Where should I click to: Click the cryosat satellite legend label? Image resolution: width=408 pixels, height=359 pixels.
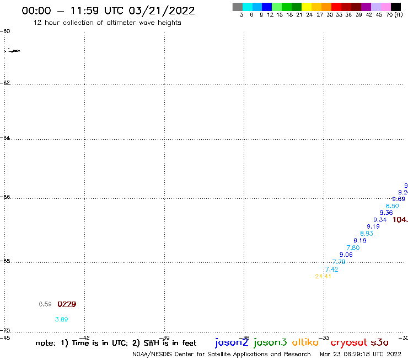click(x=349, y=343)
